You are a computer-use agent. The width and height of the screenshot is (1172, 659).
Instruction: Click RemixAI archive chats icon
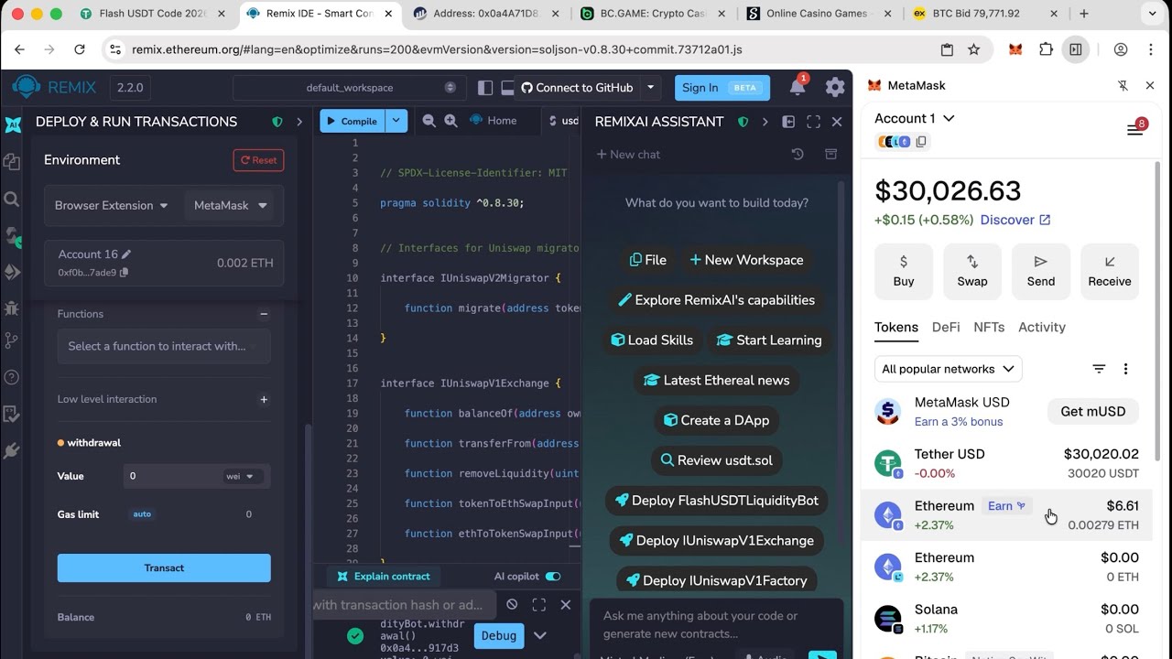click(831, 154)
